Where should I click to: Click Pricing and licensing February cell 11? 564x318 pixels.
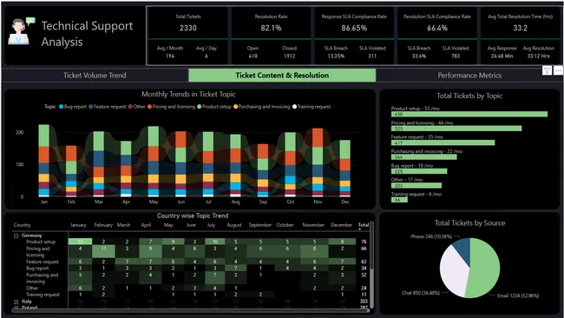click(103, 251)
